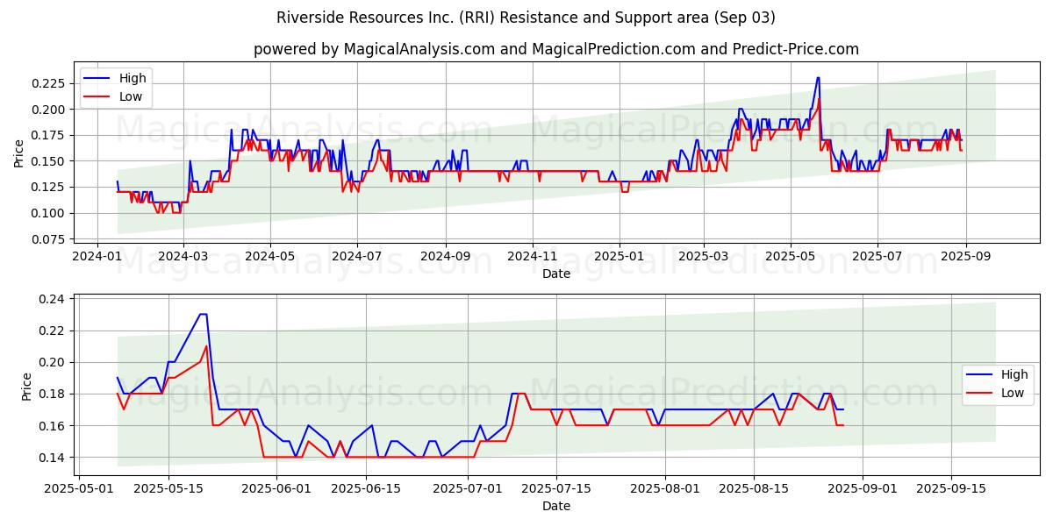Click the '2025-05' top chart x-axis label
This screenshot has width=1053, height=526.
coord(790,256)
